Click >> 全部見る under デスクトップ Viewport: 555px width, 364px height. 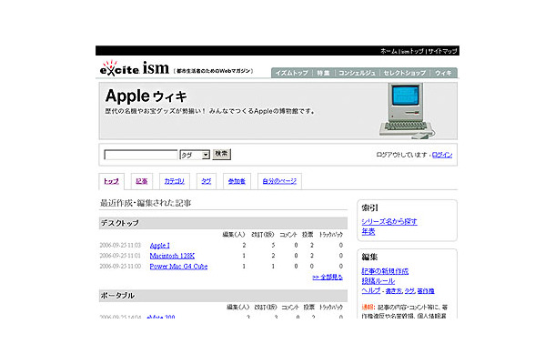point(328,277)
